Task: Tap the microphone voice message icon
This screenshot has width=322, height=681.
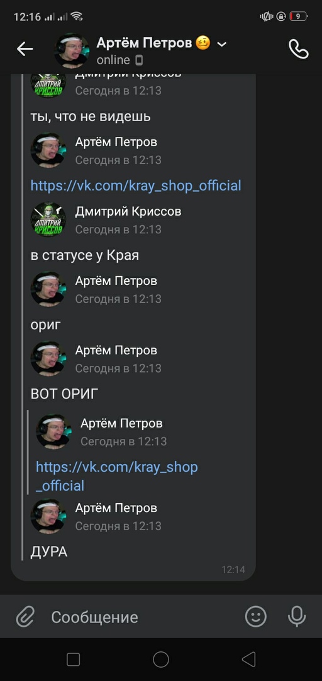Action: [x=297, y=616]
